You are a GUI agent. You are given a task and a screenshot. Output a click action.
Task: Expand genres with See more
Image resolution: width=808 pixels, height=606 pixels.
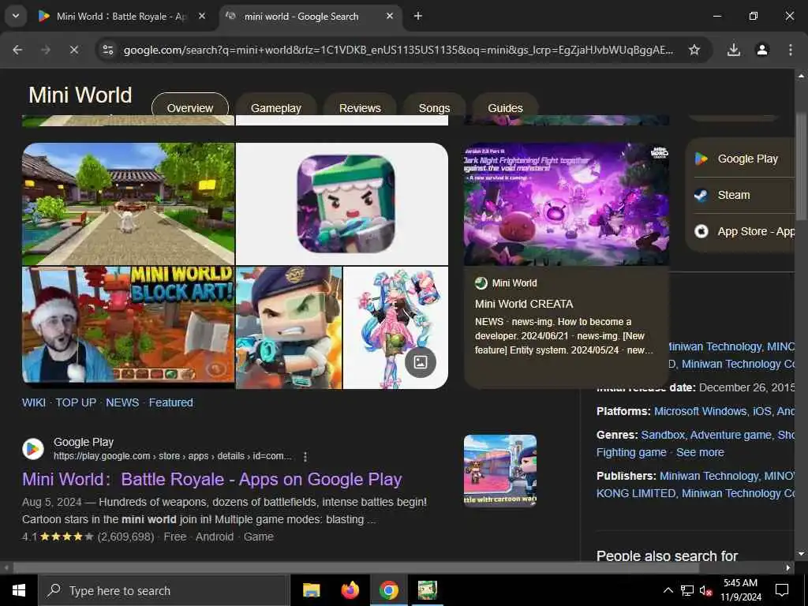click(x=700, y=452)
